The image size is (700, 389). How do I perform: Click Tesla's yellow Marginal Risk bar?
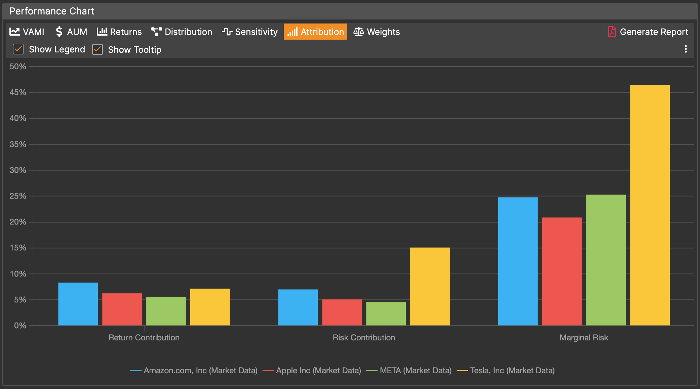point(650,205)
